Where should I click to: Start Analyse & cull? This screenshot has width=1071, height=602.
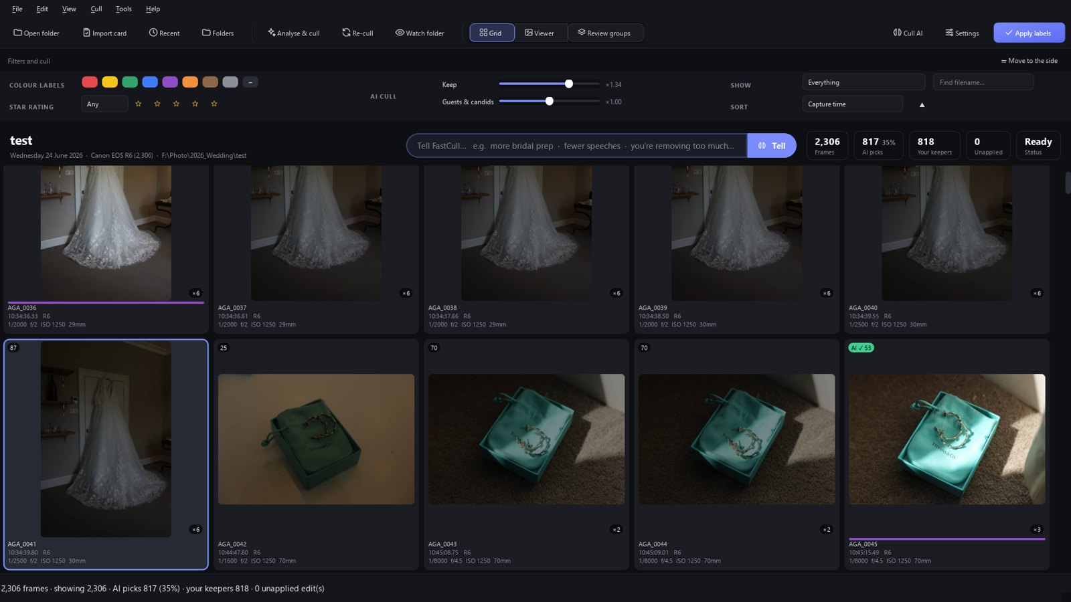point(293,33)
